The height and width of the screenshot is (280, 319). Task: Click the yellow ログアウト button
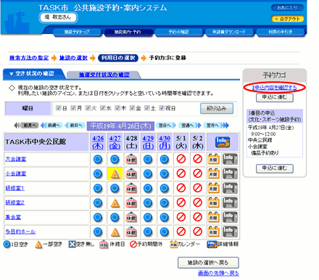point(287,19)
